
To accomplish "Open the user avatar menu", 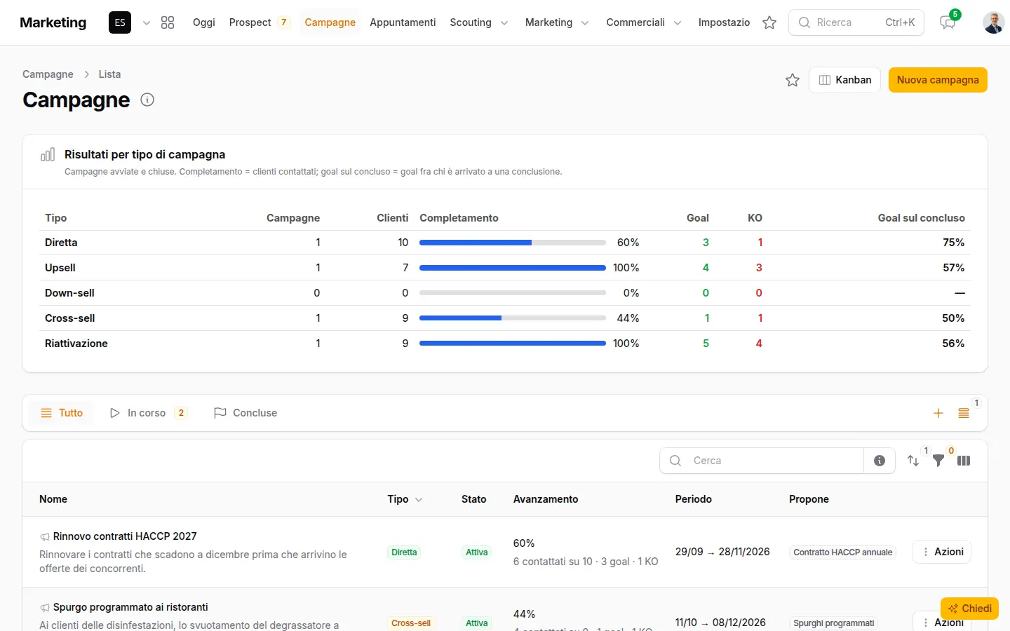I will click(x=993, y=22).
